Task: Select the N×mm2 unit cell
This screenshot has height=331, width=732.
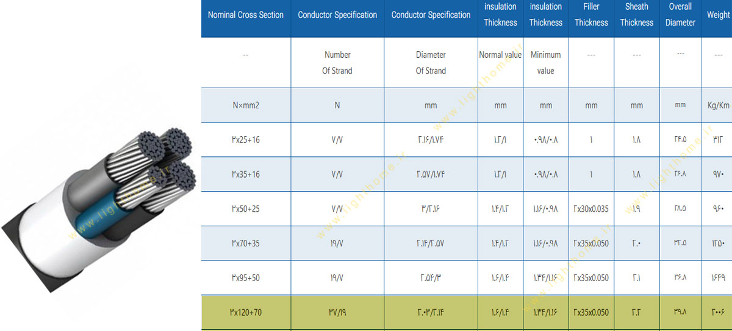Action: pyautogui.click(x=246, y=105)
